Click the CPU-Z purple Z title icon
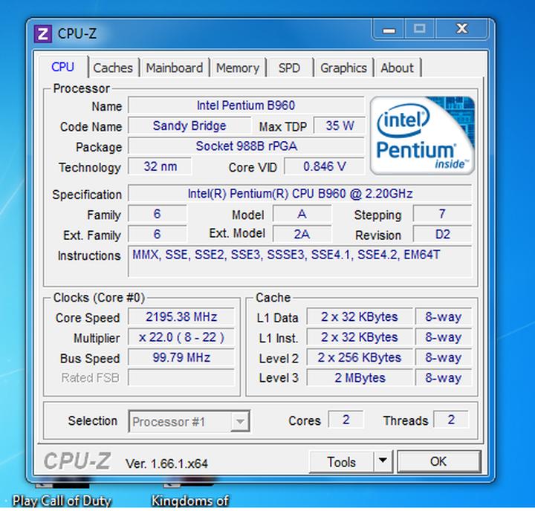 point(42,33)
